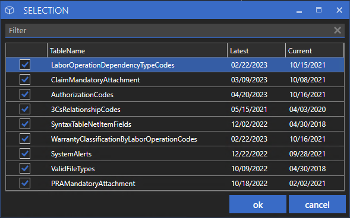Viewport: 350px width, 218px height.
Task: Select ValidFileTypes table name
Action: pyautogui.click(x=72, y=169)
